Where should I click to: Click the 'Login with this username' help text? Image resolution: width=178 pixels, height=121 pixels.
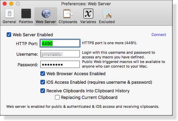click(x=118, y=55)
